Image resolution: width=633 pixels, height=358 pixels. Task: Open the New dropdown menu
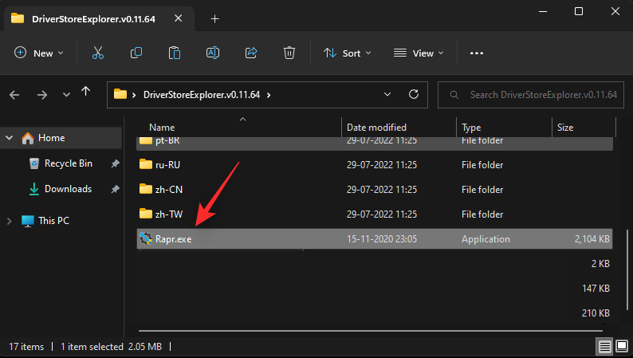point(39,53)
